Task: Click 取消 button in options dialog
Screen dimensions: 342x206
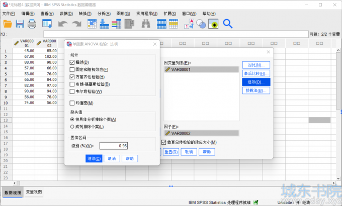Action: coord(112,158)
